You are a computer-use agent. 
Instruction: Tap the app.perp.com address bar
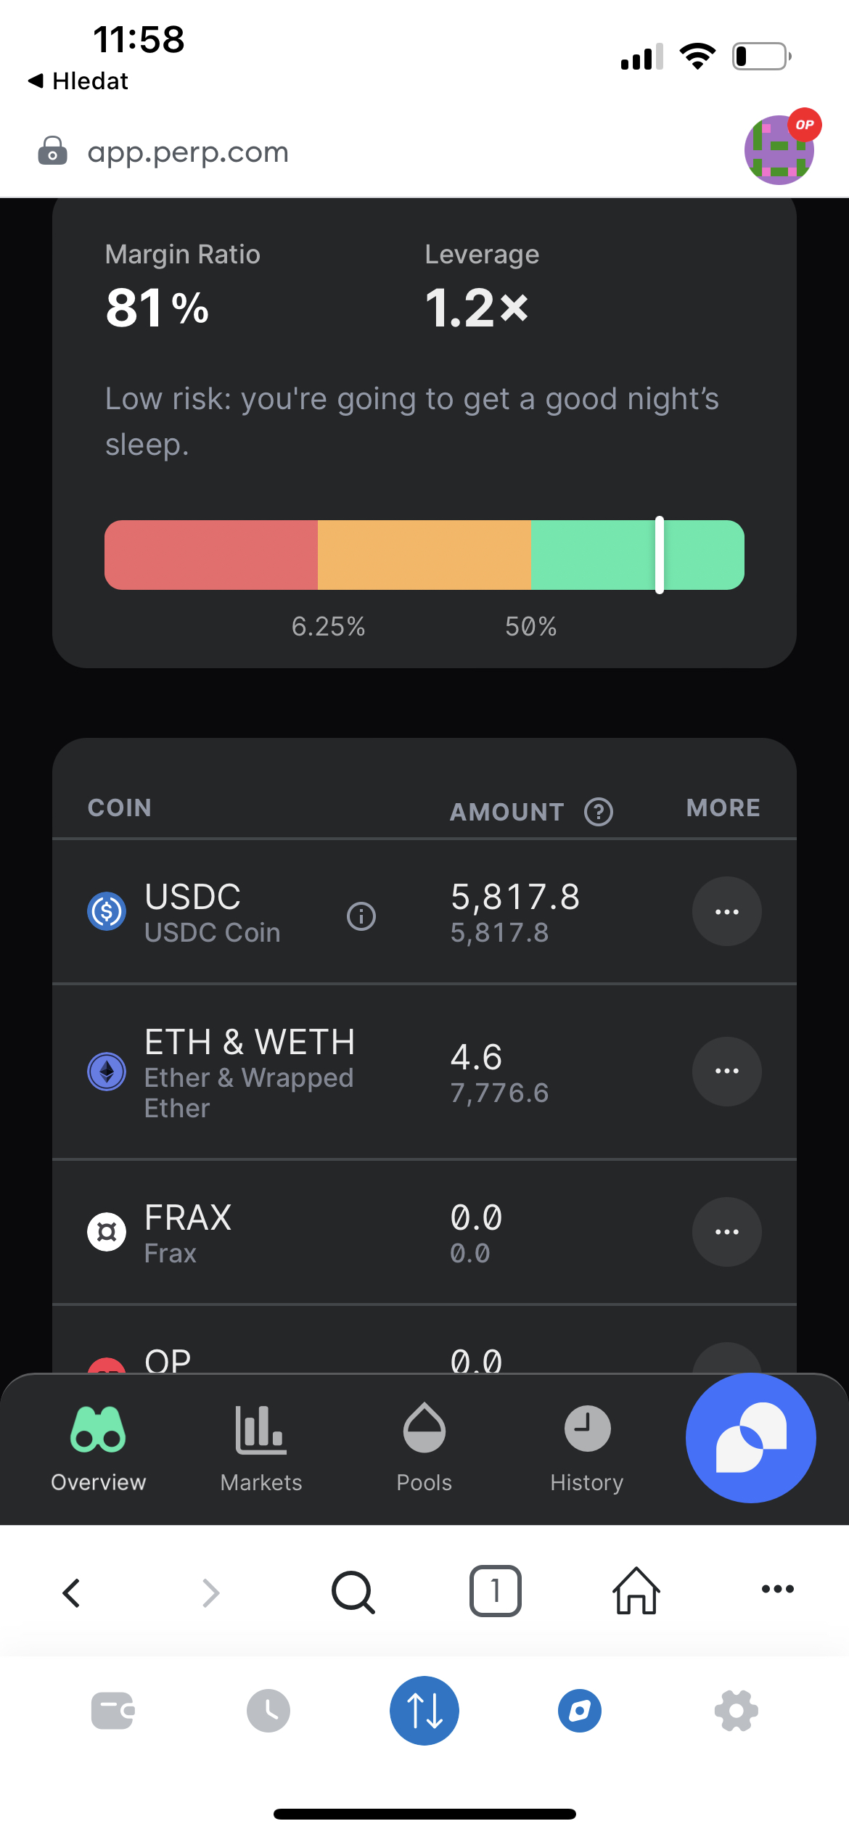[x=188, y=152]
